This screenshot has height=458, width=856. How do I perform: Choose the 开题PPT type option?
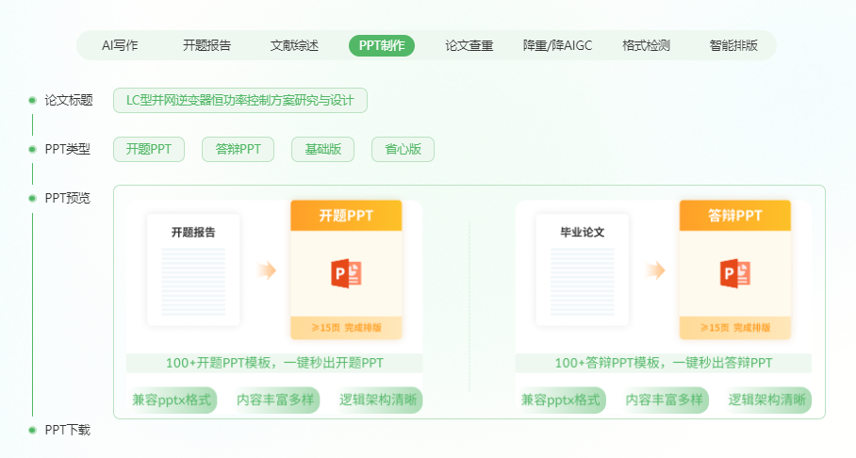coord(149,150)
